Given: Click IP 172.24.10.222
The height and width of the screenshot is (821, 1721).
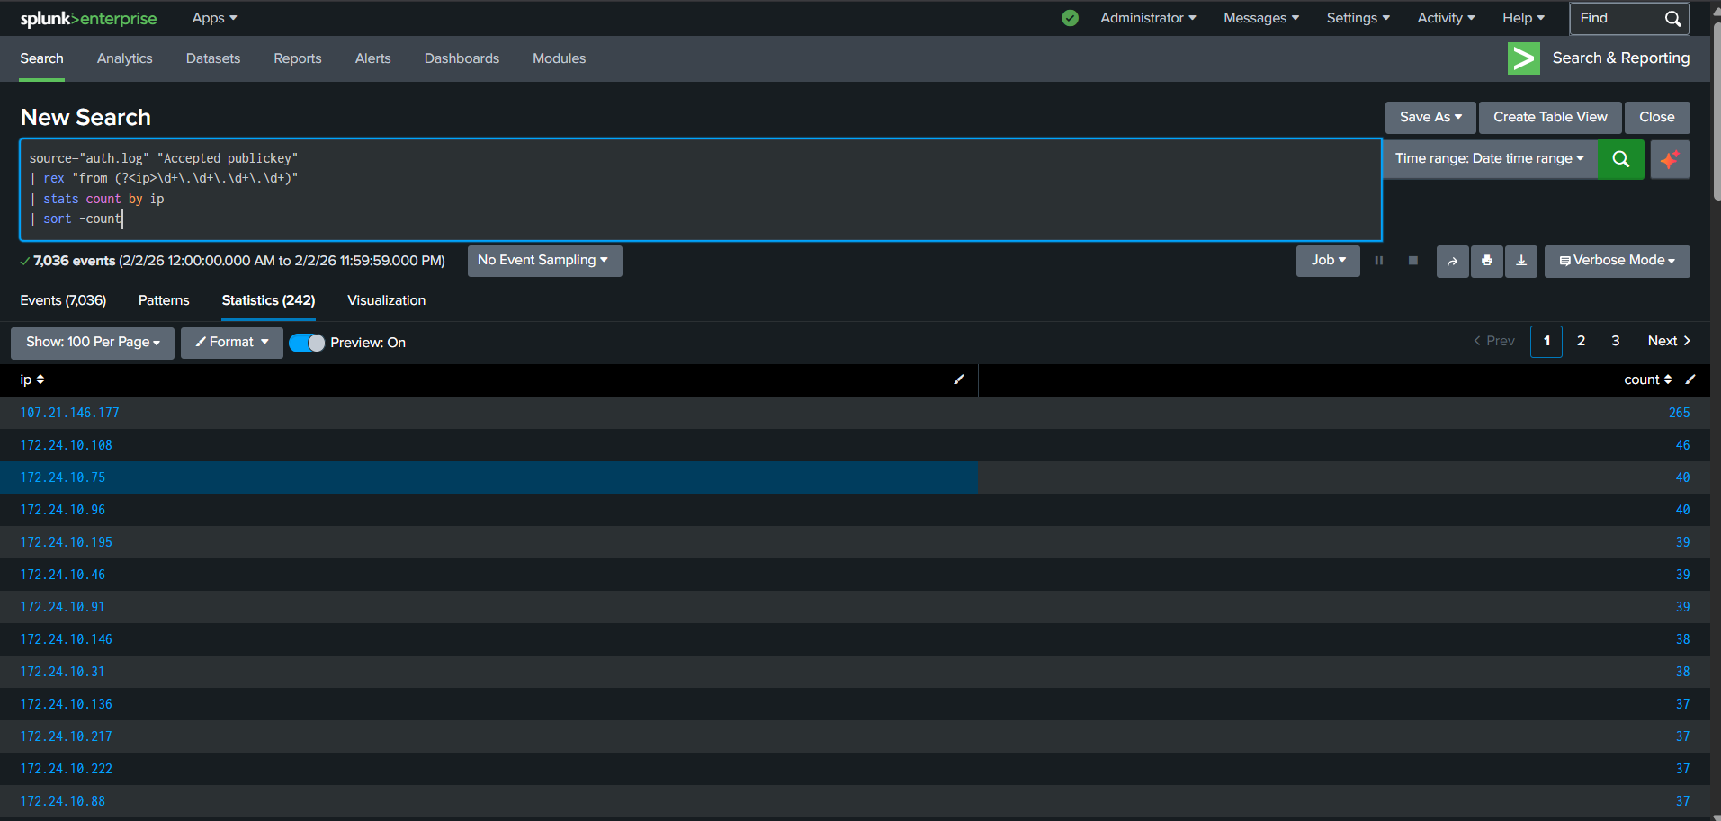Looking at the screenshot, I should (x=67, y=769).
